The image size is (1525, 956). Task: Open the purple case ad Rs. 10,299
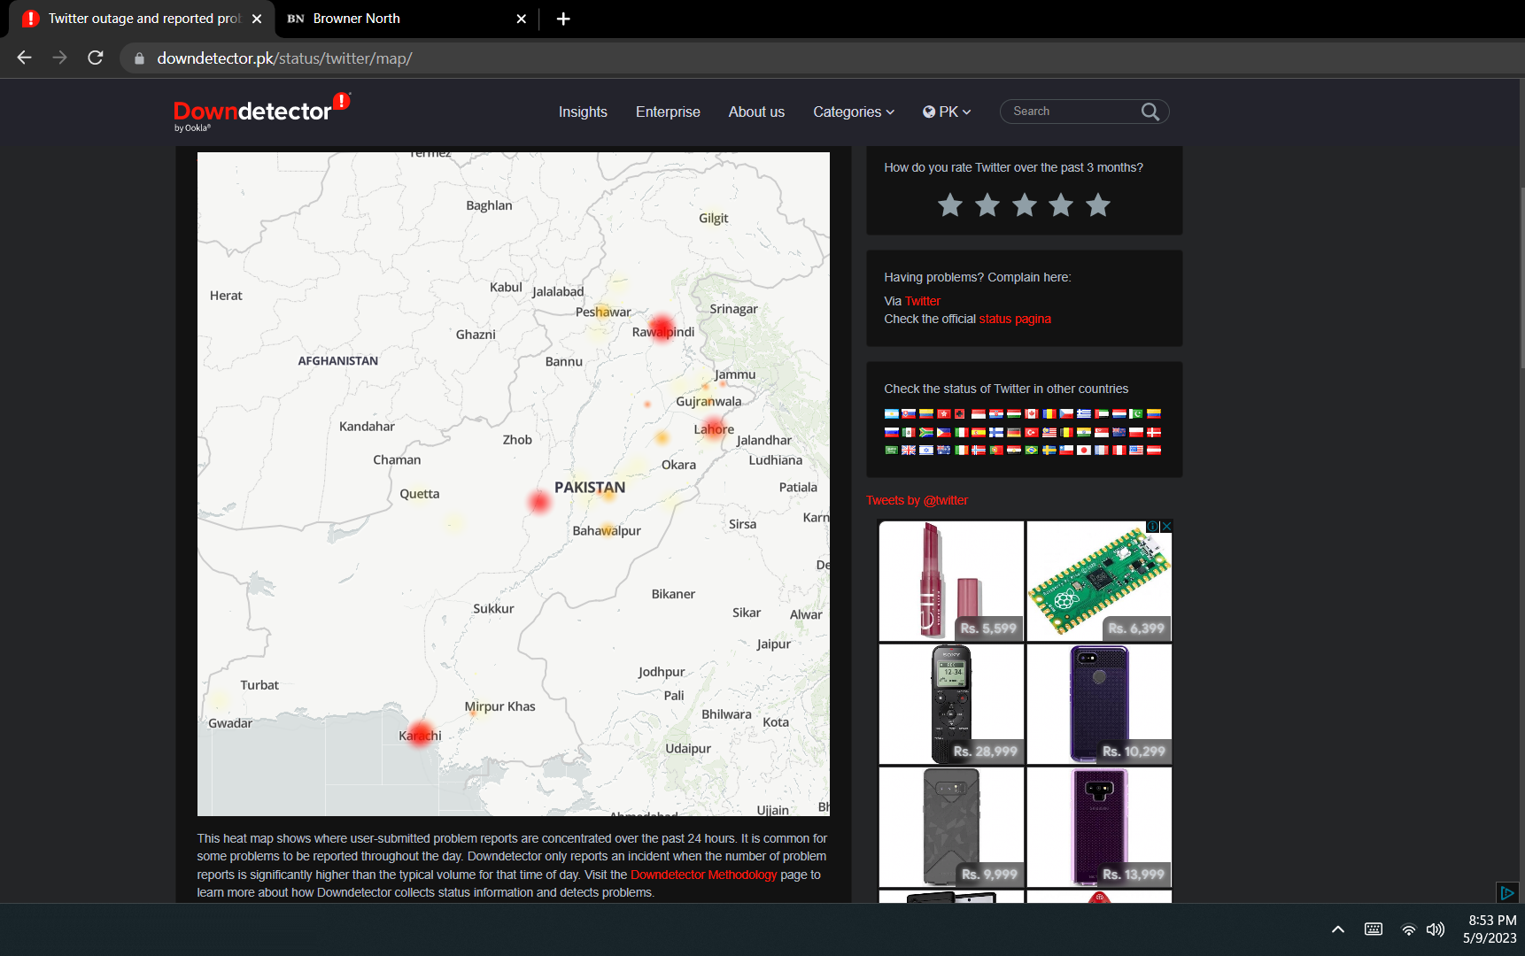coord(1099,704)
